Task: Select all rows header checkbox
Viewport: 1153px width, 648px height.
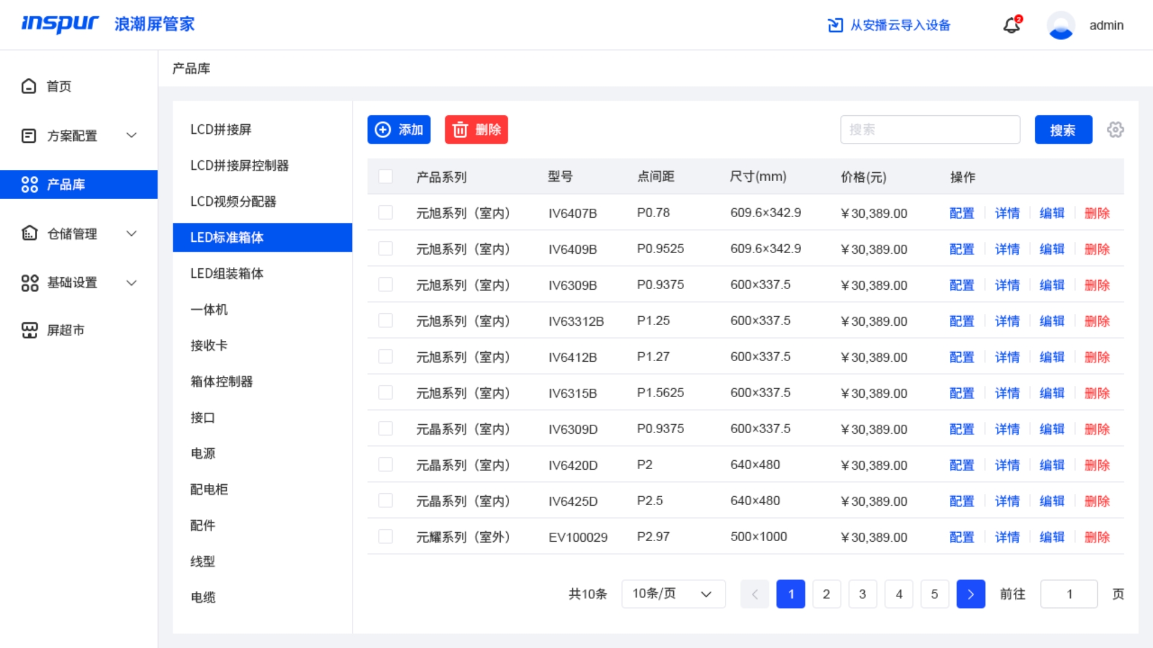Action: pos(386,176)
